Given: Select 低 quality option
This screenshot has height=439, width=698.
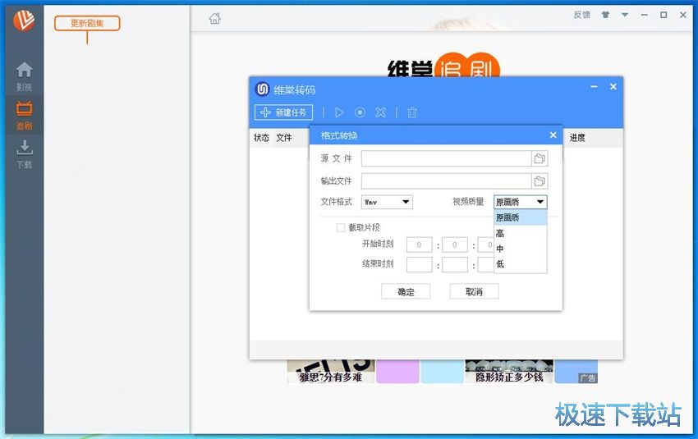Looking at the screenshot, I should (521, 264).
